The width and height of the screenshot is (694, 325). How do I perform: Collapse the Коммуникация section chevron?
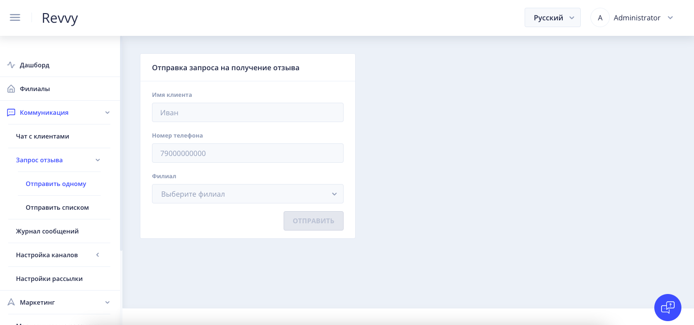107,112
